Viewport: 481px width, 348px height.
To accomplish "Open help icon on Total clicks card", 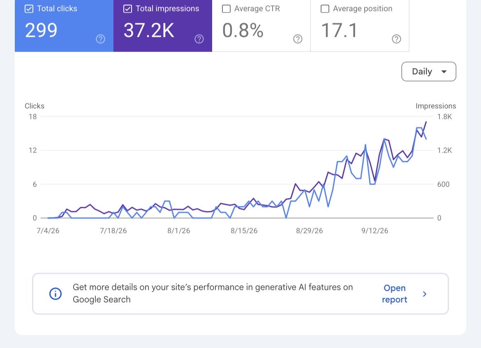I will click(x=100, y=39).
